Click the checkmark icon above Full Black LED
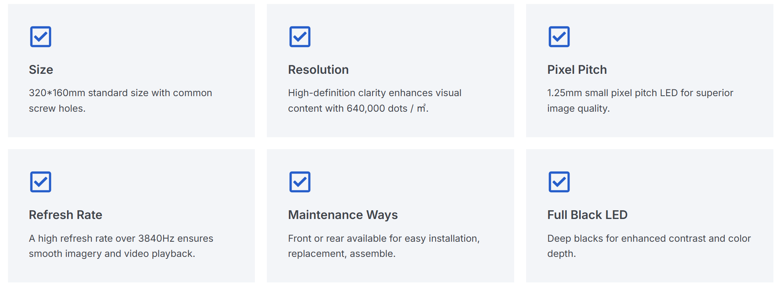The image size is (781, 286). click(559, 182)
